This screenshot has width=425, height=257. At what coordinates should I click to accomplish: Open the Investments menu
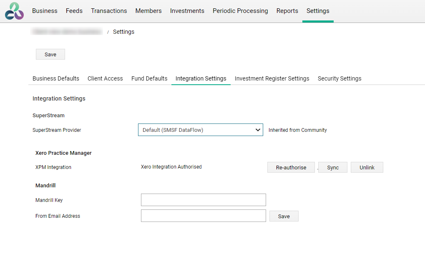click(x=187, y=11)
